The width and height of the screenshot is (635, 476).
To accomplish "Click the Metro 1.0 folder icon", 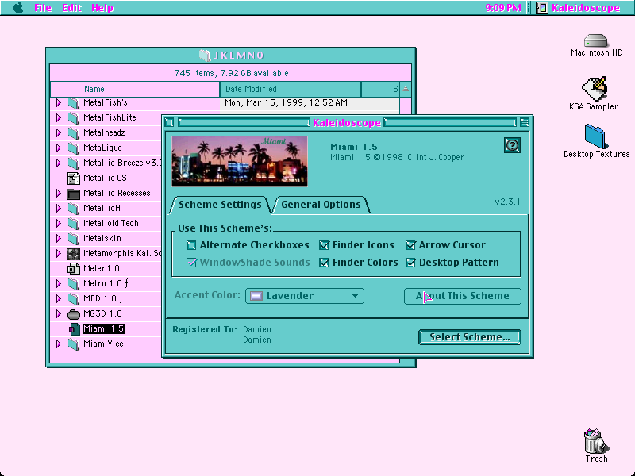I will click(73, 284).
